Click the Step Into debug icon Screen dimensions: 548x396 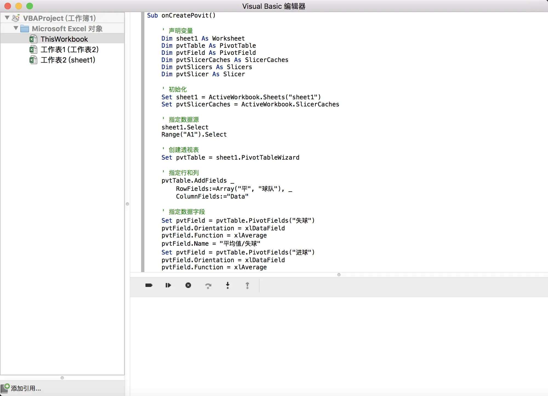(x=228, y=285)
